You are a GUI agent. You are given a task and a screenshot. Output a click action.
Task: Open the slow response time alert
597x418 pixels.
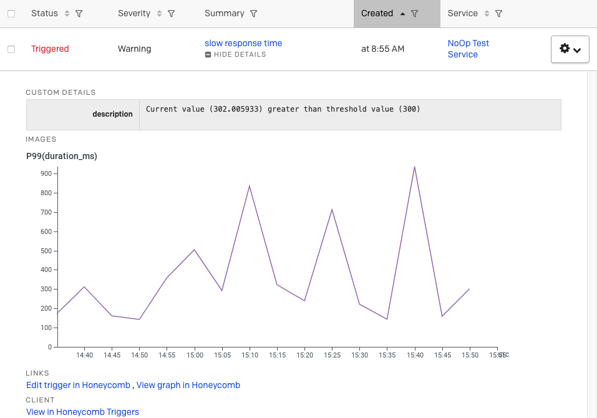coord(243,43)
